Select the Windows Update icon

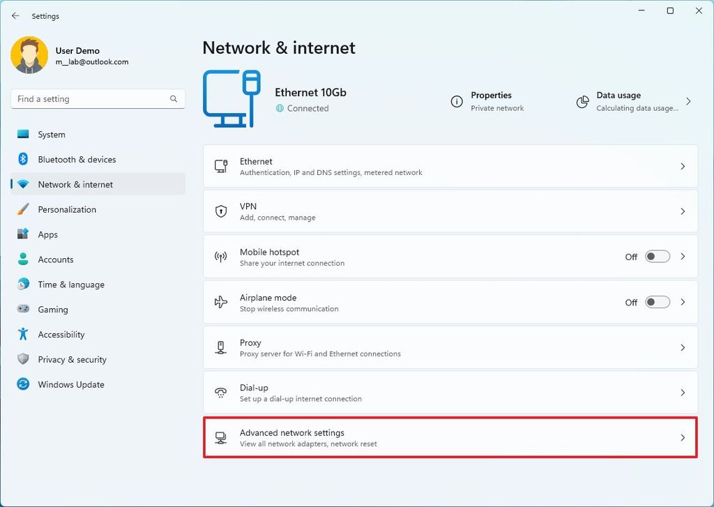(x=23, y=384)
